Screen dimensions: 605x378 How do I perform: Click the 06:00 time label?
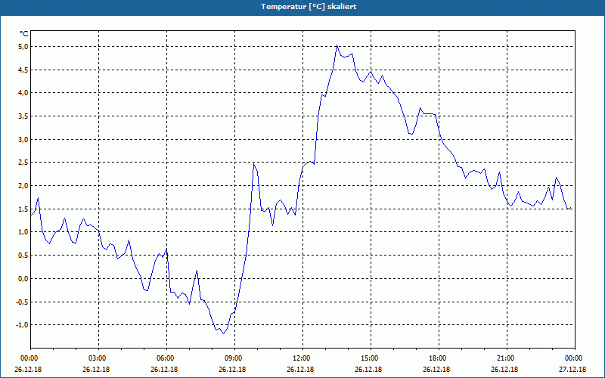[166, 358]
